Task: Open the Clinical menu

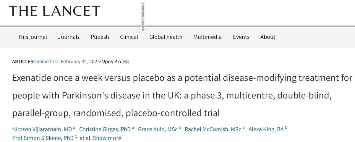Action: 129,37
